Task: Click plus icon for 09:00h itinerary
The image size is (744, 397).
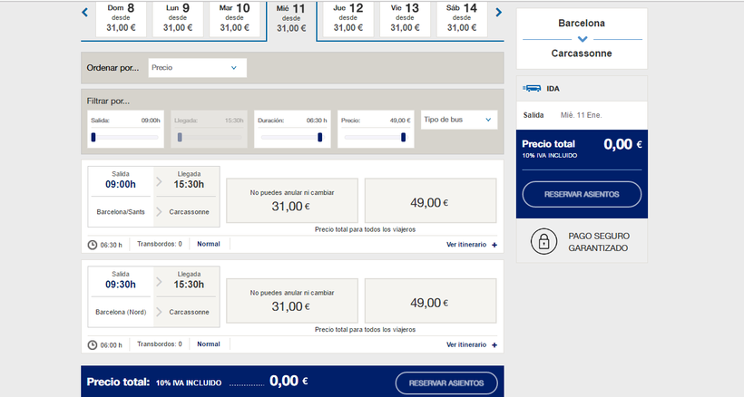Action: [494, 245]
